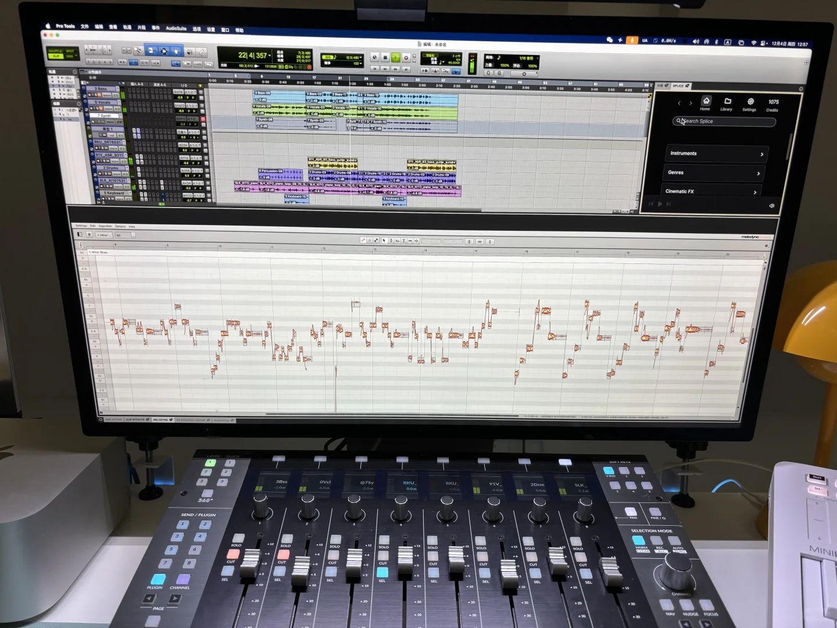The height and width of the screenshot is (628, 837).
Task: Select the Scrubber speaker tool
Action: click(x=189, y=52)
